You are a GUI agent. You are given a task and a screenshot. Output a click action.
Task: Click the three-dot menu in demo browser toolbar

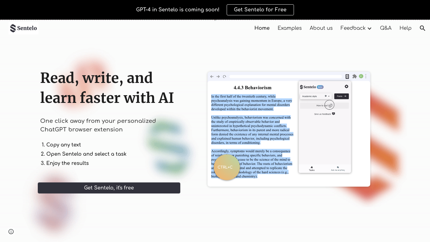[365, 76]
